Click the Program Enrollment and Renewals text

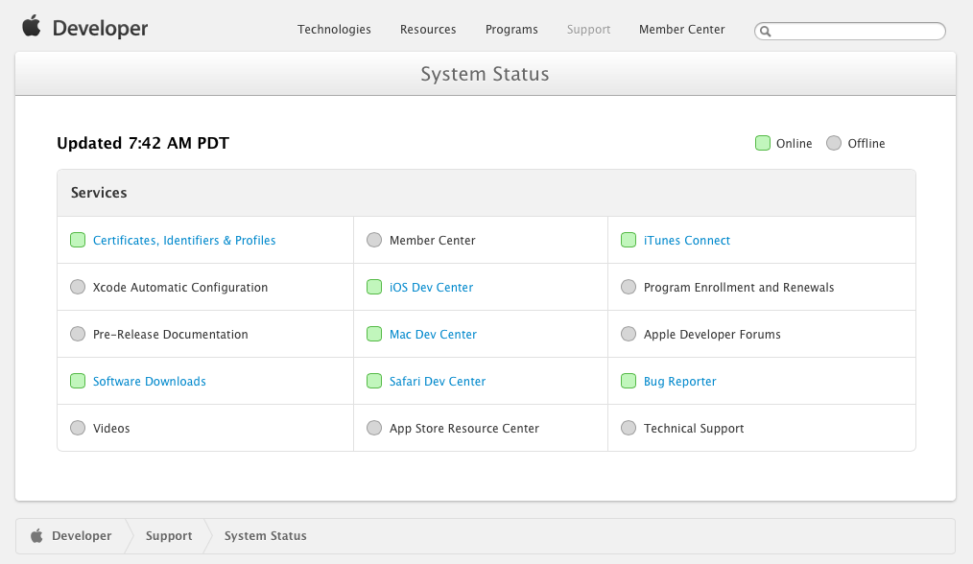pyautogui.click(x=739, y=287)
